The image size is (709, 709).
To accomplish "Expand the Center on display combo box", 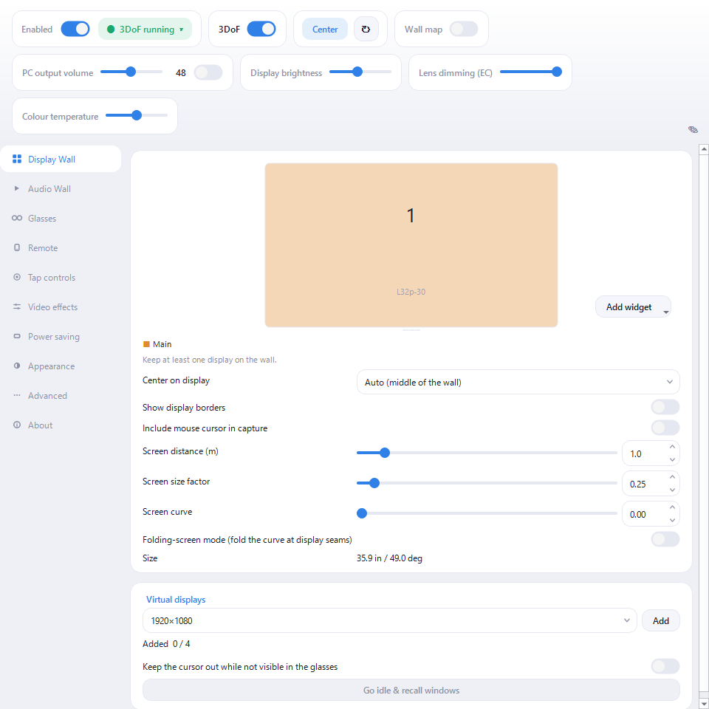I will tap(518, 382).
